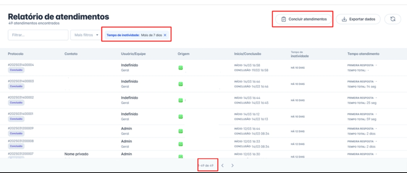This screenshot has height=173, width=407.
Task: Remove the Tempo de inatividade filter chip
Action: [x=165, y=35]
